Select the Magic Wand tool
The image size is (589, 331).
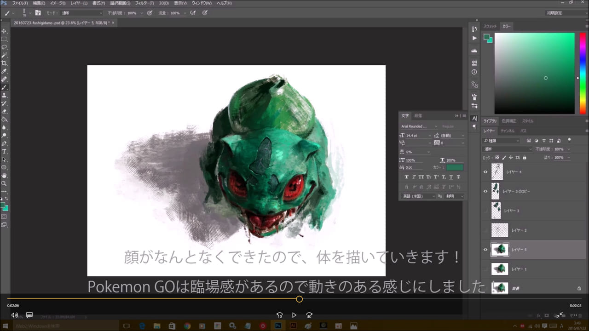pyautogui.click(x=4, y=55)
